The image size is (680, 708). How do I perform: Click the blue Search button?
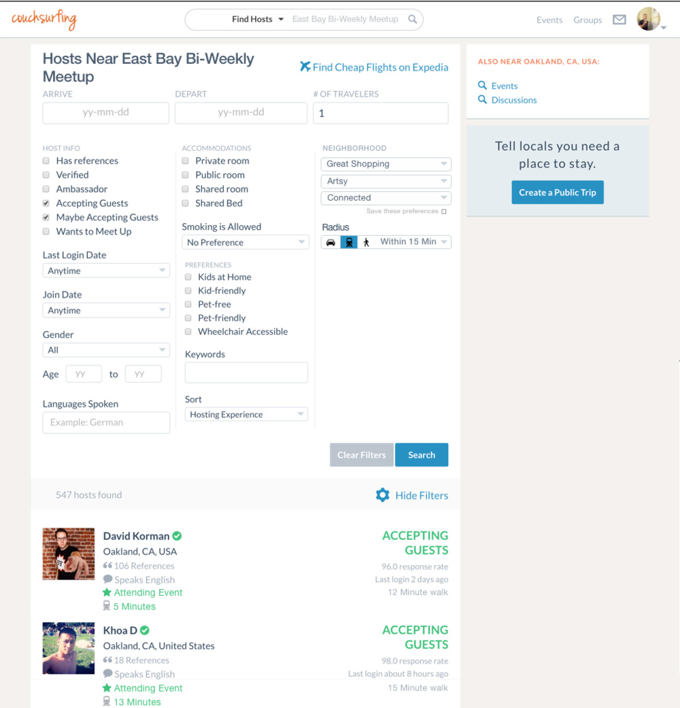coord(422,455)
